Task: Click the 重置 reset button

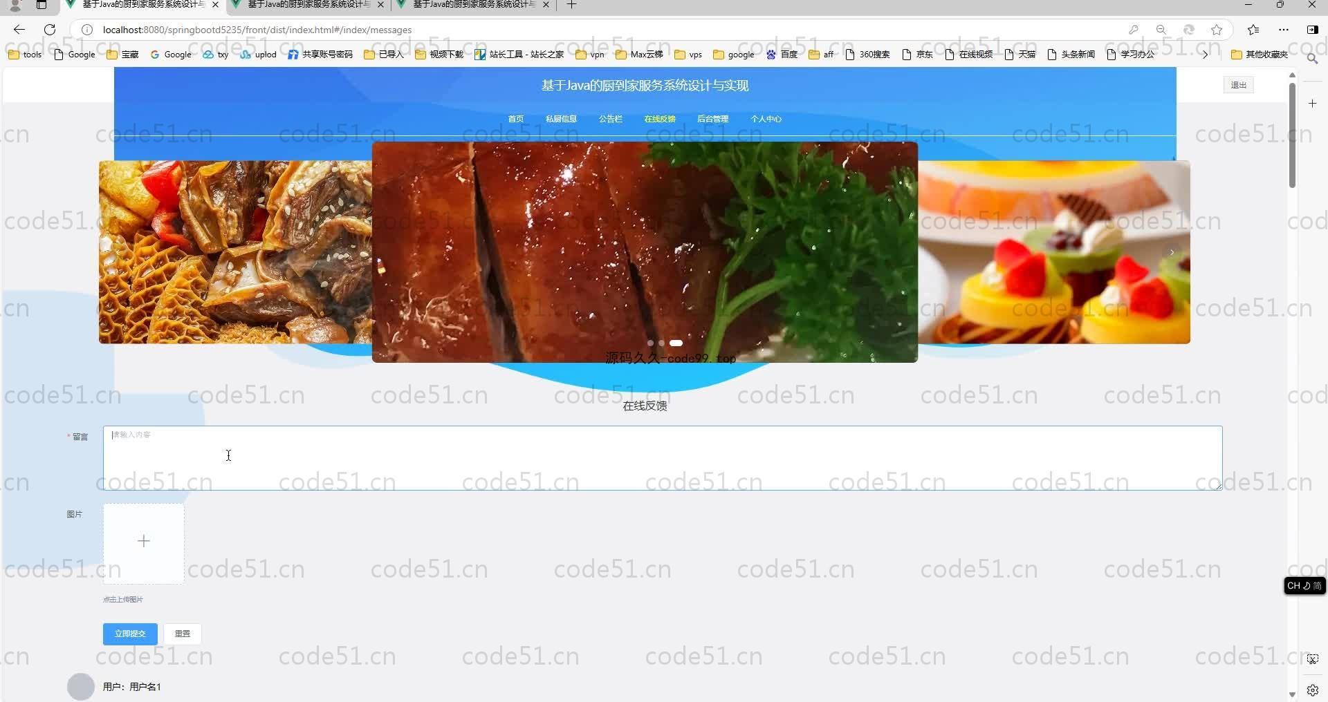Action: pos(183,634)
